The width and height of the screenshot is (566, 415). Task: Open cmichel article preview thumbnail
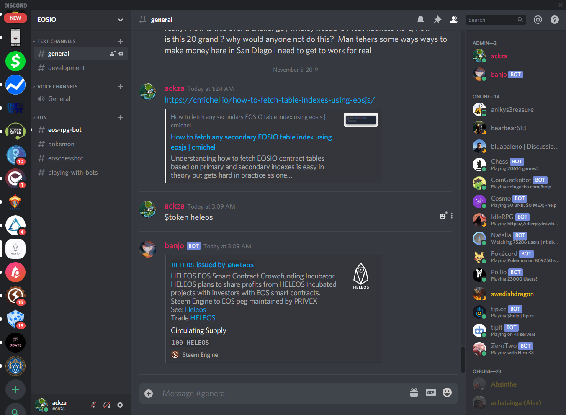pos(361,120)
